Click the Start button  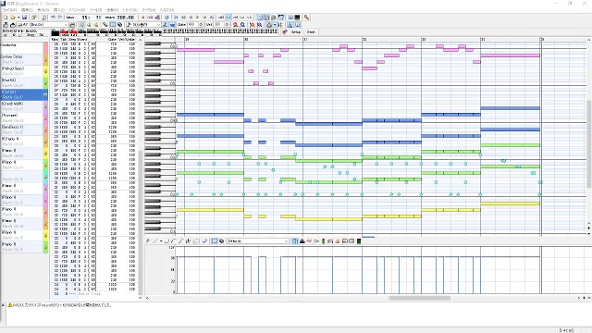pyautogui.click(x=311, y=32)
